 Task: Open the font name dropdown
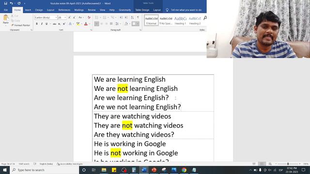[56, 17]
